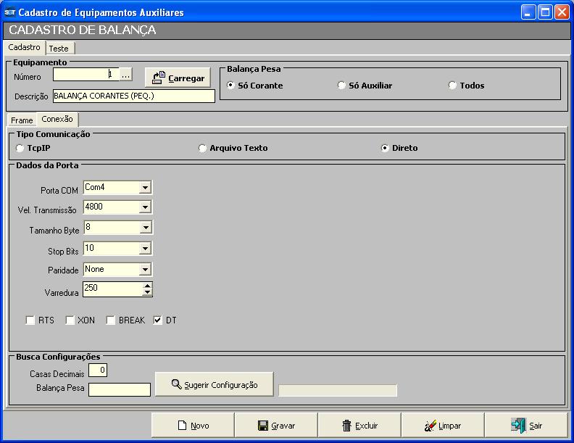The width and height of the screenshot is (574, 443).
Task: Open the Porta COM dropdown
Action: pos(145,188)
